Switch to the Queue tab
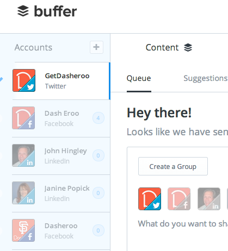 click(x=139, y=78)
